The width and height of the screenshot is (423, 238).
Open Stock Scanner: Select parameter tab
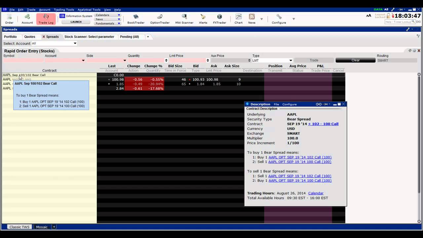[89, 37]
